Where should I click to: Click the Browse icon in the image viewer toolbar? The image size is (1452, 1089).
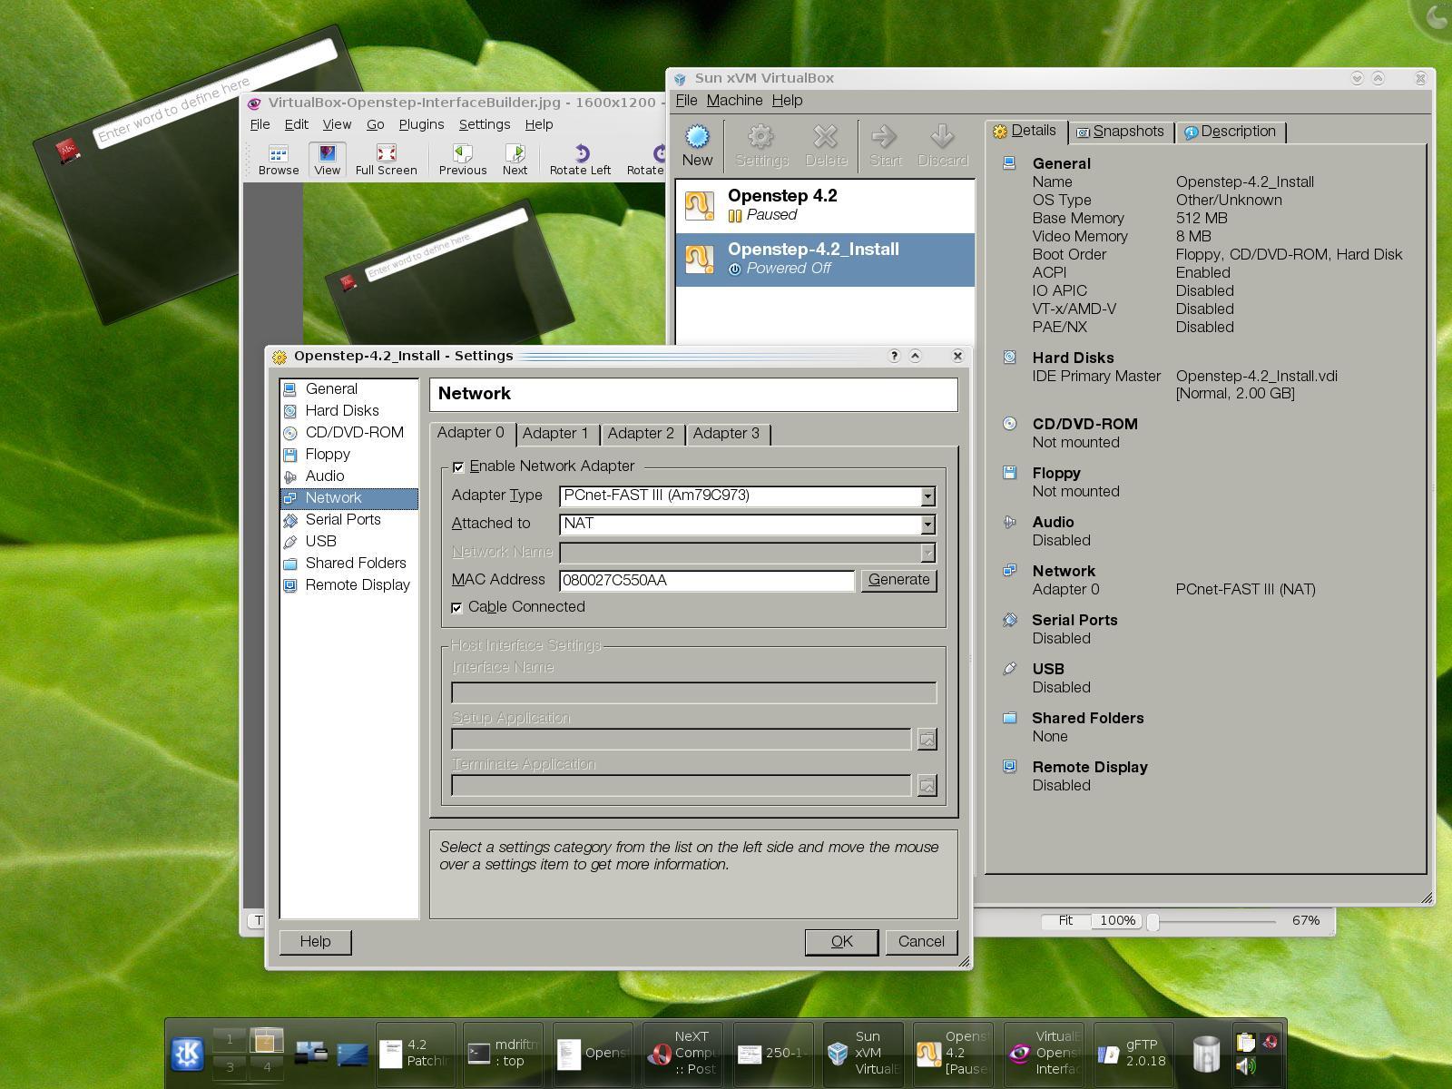277,159
